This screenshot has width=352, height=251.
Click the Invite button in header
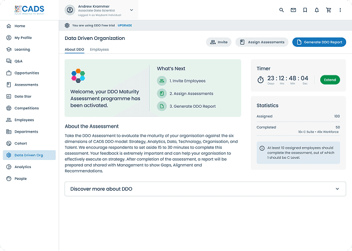point(219,42)
